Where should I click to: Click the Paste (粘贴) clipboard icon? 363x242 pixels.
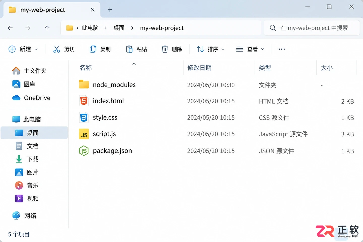pos(129,49)
